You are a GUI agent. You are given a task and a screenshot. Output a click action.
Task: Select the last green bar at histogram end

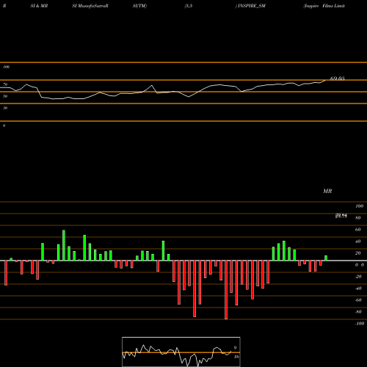(326, 258)
